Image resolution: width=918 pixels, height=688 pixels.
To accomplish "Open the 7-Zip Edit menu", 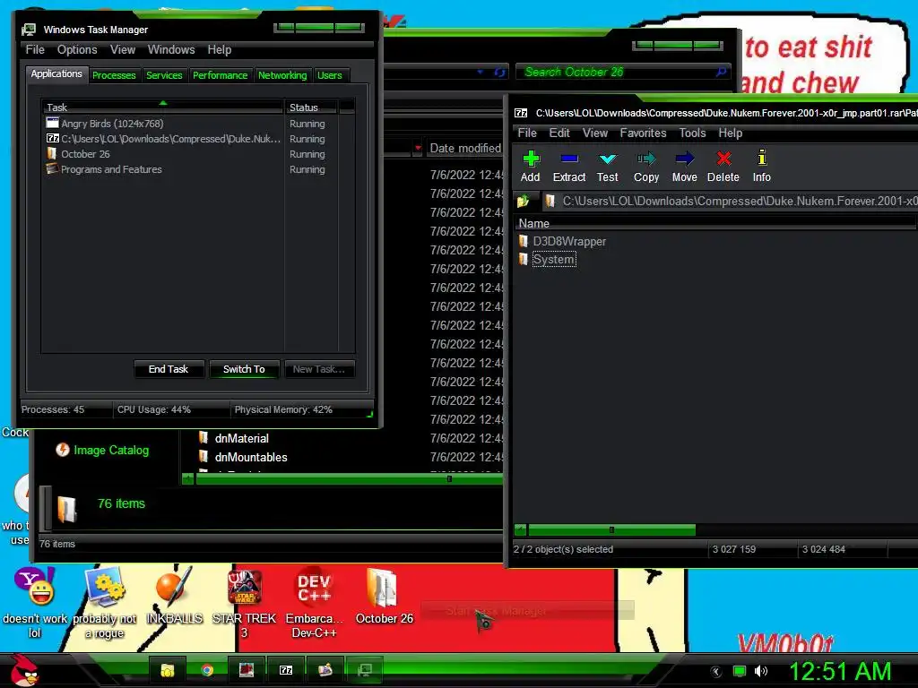I will [559, 133].
